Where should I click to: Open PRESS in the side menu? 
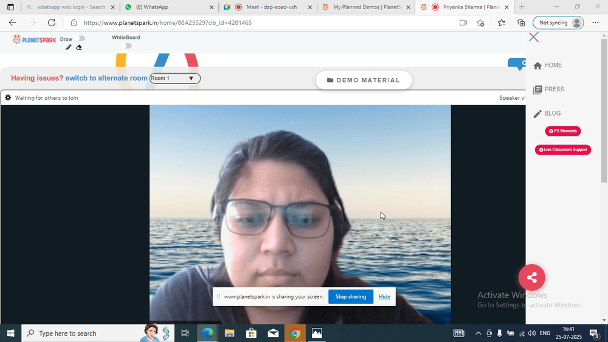point(548,89)
